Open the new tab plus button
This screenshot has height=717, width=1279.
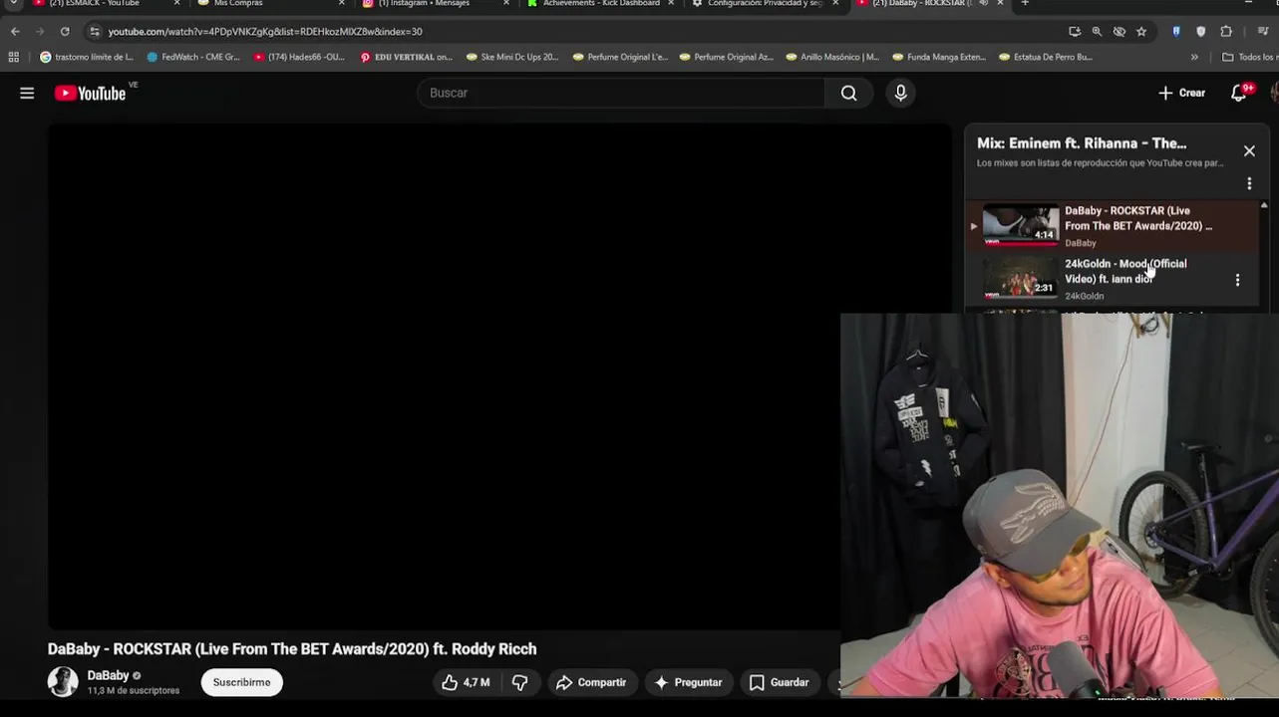point(1025,3)
